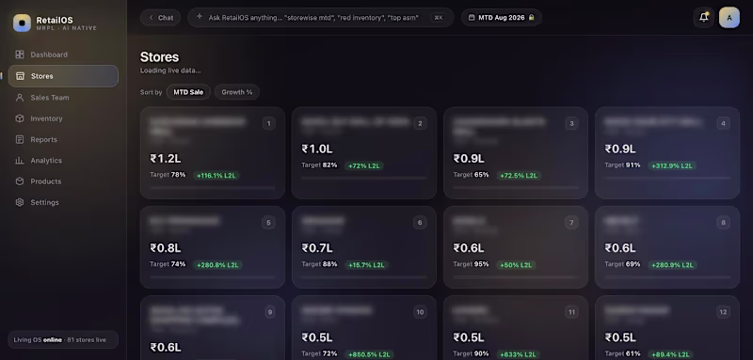Go back to Chat
The width and height of the screenshot is (753, 360).
[160, 18]
